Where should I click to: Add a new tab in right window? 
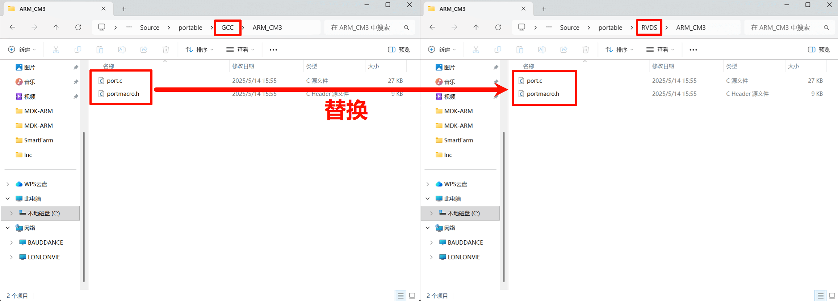(544, 9)
